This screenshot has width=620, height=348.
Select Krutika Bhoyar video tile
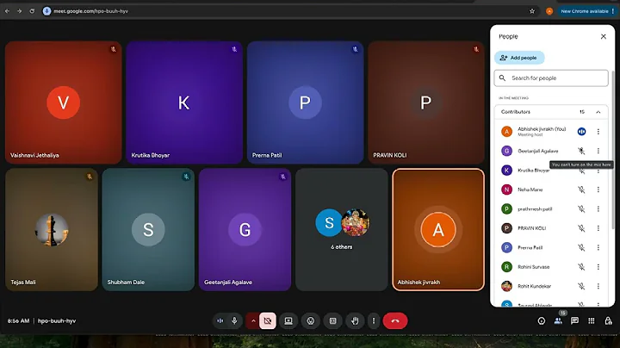pos(184,103)
